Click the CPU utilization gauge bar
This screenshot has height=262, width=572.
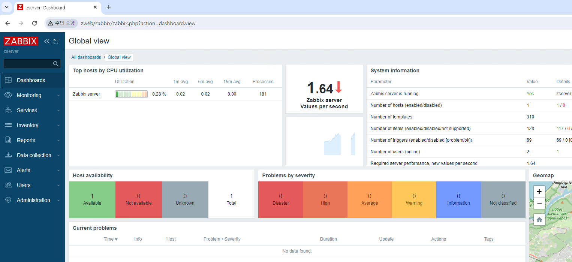[x=131, y=94]
